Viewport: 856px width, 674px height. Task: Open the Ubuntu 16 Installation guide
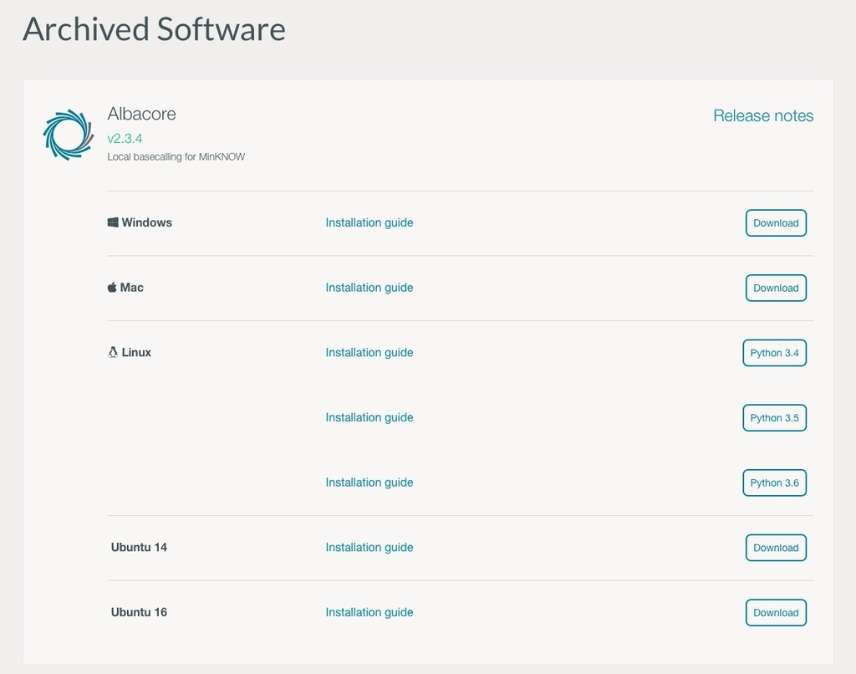pyautogui.click(x=369, y=613)
